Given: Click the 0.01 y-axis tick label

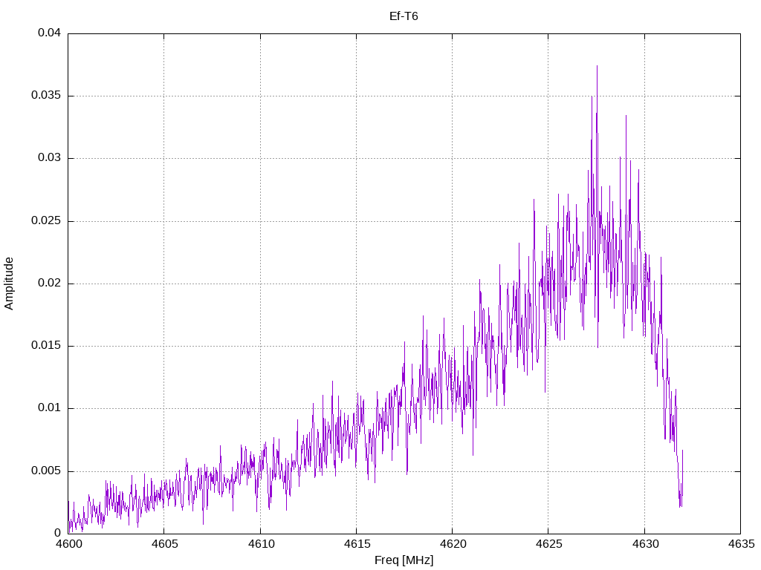Looking at the screenshot, I should [50, 408].
